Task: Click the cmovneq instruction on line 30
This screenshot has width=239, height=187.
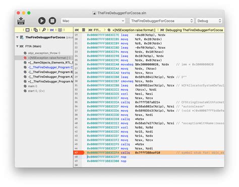Action: [x=127, y=81]
